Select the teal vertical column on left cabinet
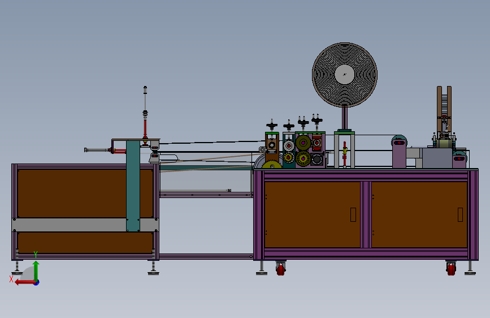 [x=133, y=186]
